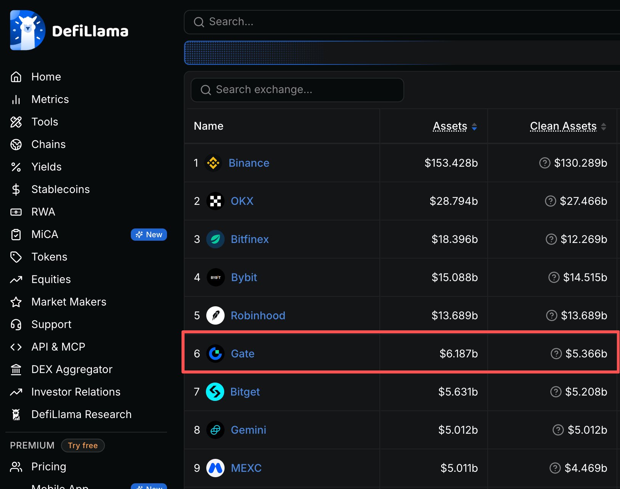Click the $28.794b assets value
Viewport: 620px width, 489px height.
point(453,201)
